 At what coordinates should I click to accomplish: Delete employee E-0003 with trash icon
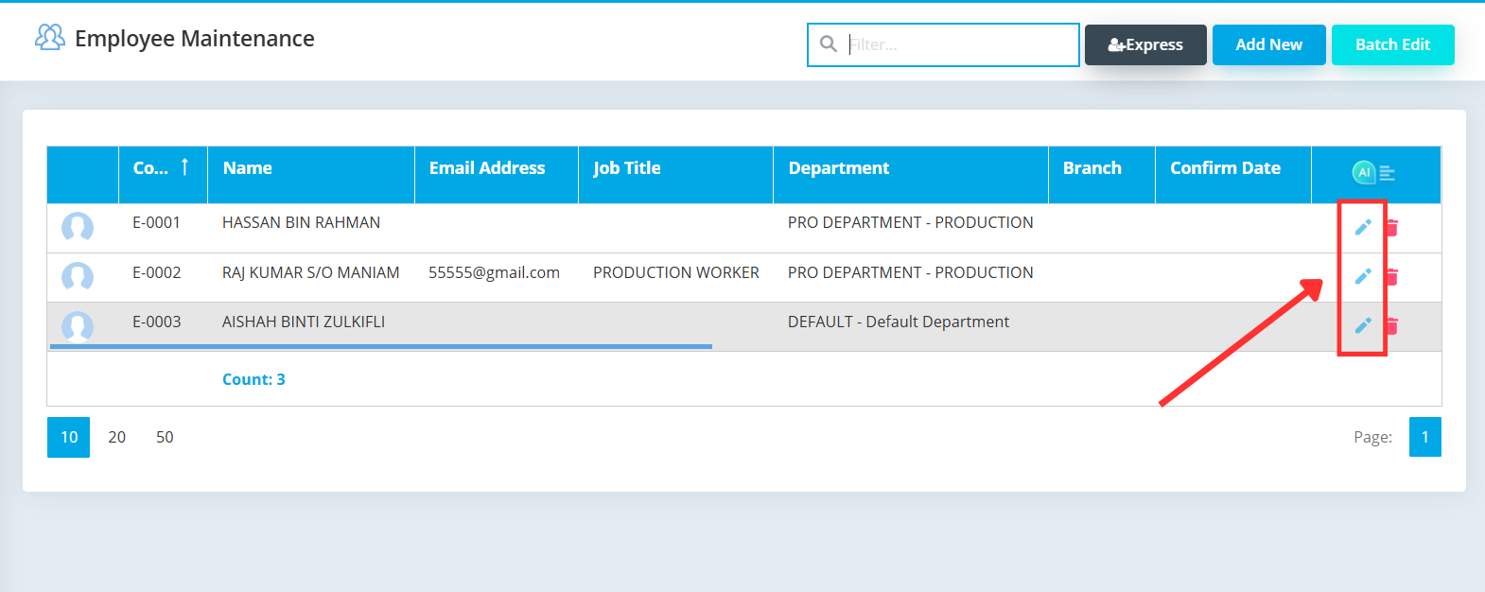point(1392,325)
